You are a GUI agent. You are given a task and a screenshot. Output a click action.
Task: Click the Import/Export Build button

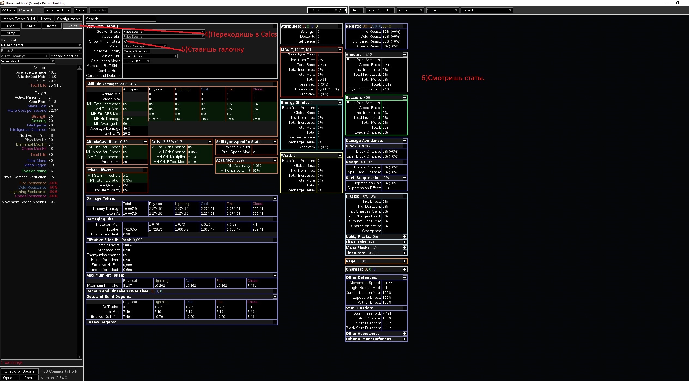tap(19, 19)
